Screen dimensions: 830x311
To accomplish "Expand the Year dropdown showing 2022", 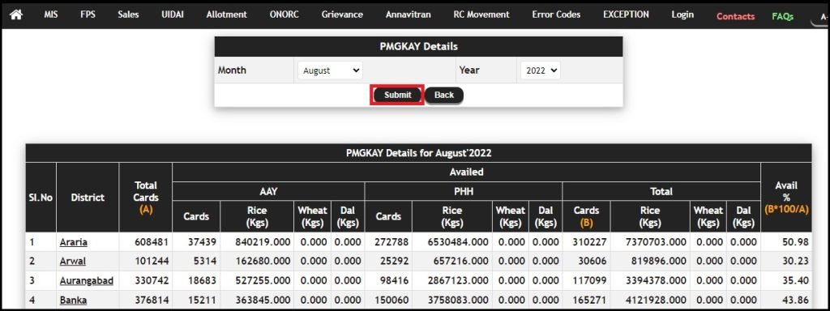I will coord(541,70).
